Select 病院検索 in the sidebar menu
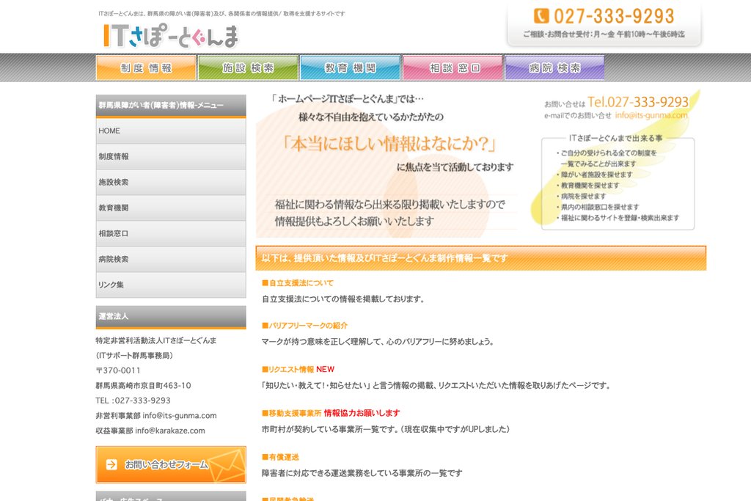The height and width of the screenshot is (501, 751). (x=171, y=259)
